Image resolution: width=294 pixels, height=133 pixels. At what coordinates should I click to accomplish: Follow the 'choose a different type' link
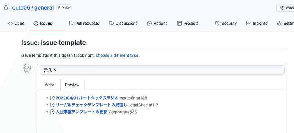pyautogui.click(x=118, y=55)
